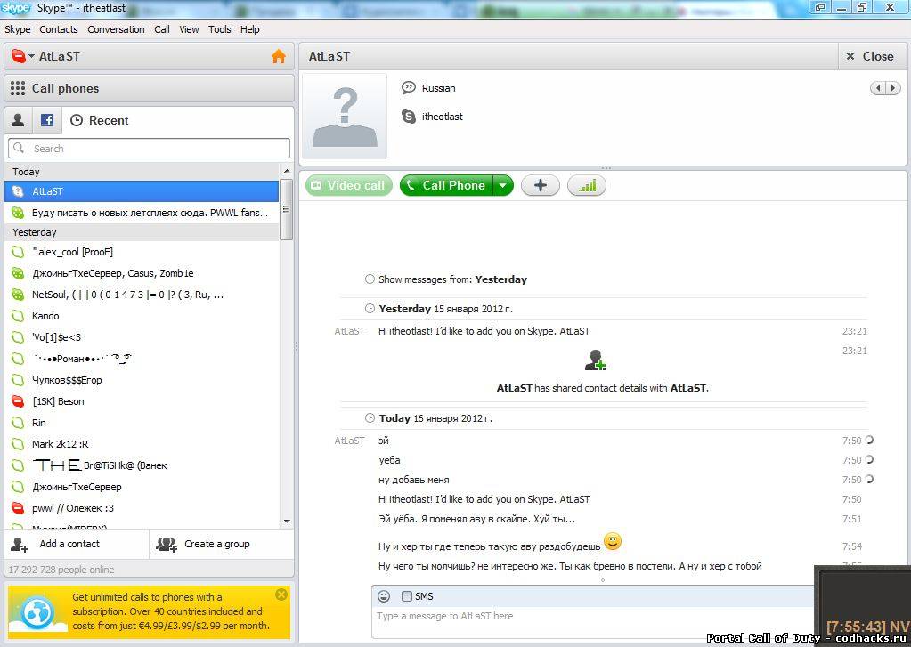This screenshot has height=647, width=911.
Task: Switch to the Facebook tab
Action: pyautogui.click(x=47, y=120)
